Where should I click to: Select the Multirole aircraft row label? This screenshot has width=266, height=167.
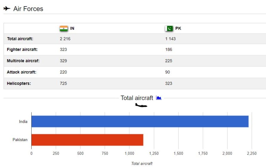coord(23,61)
